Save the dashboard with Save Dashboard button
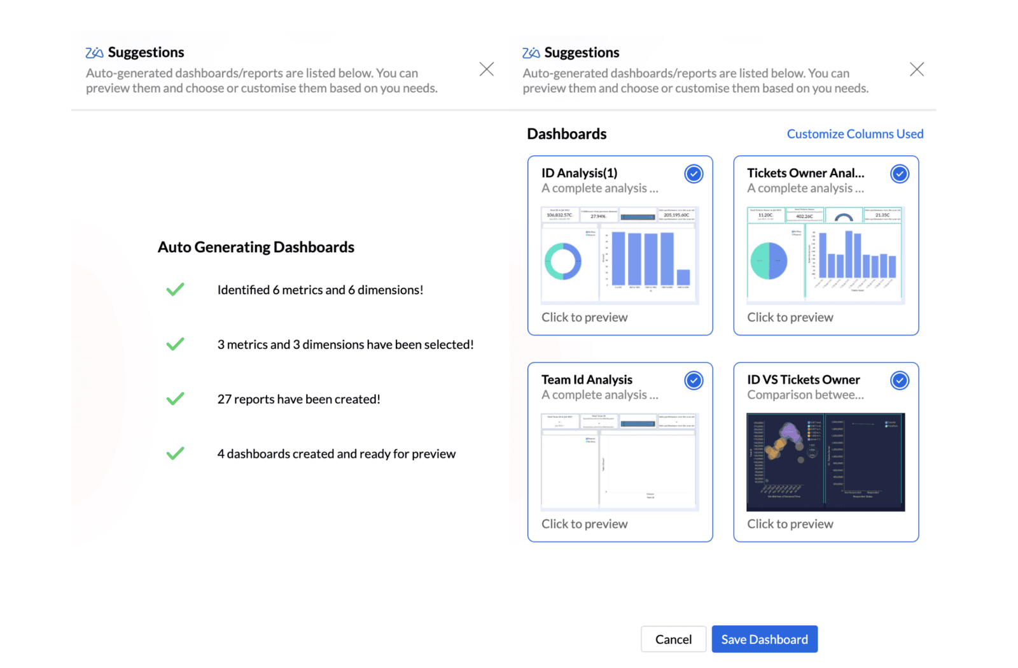Screen dimensions: 1018x668 [765, 639]
